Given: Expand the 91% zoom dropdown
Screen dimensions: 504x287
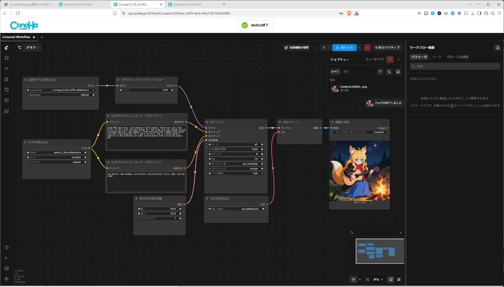Looking at the screenshot, I should point(378,279).
